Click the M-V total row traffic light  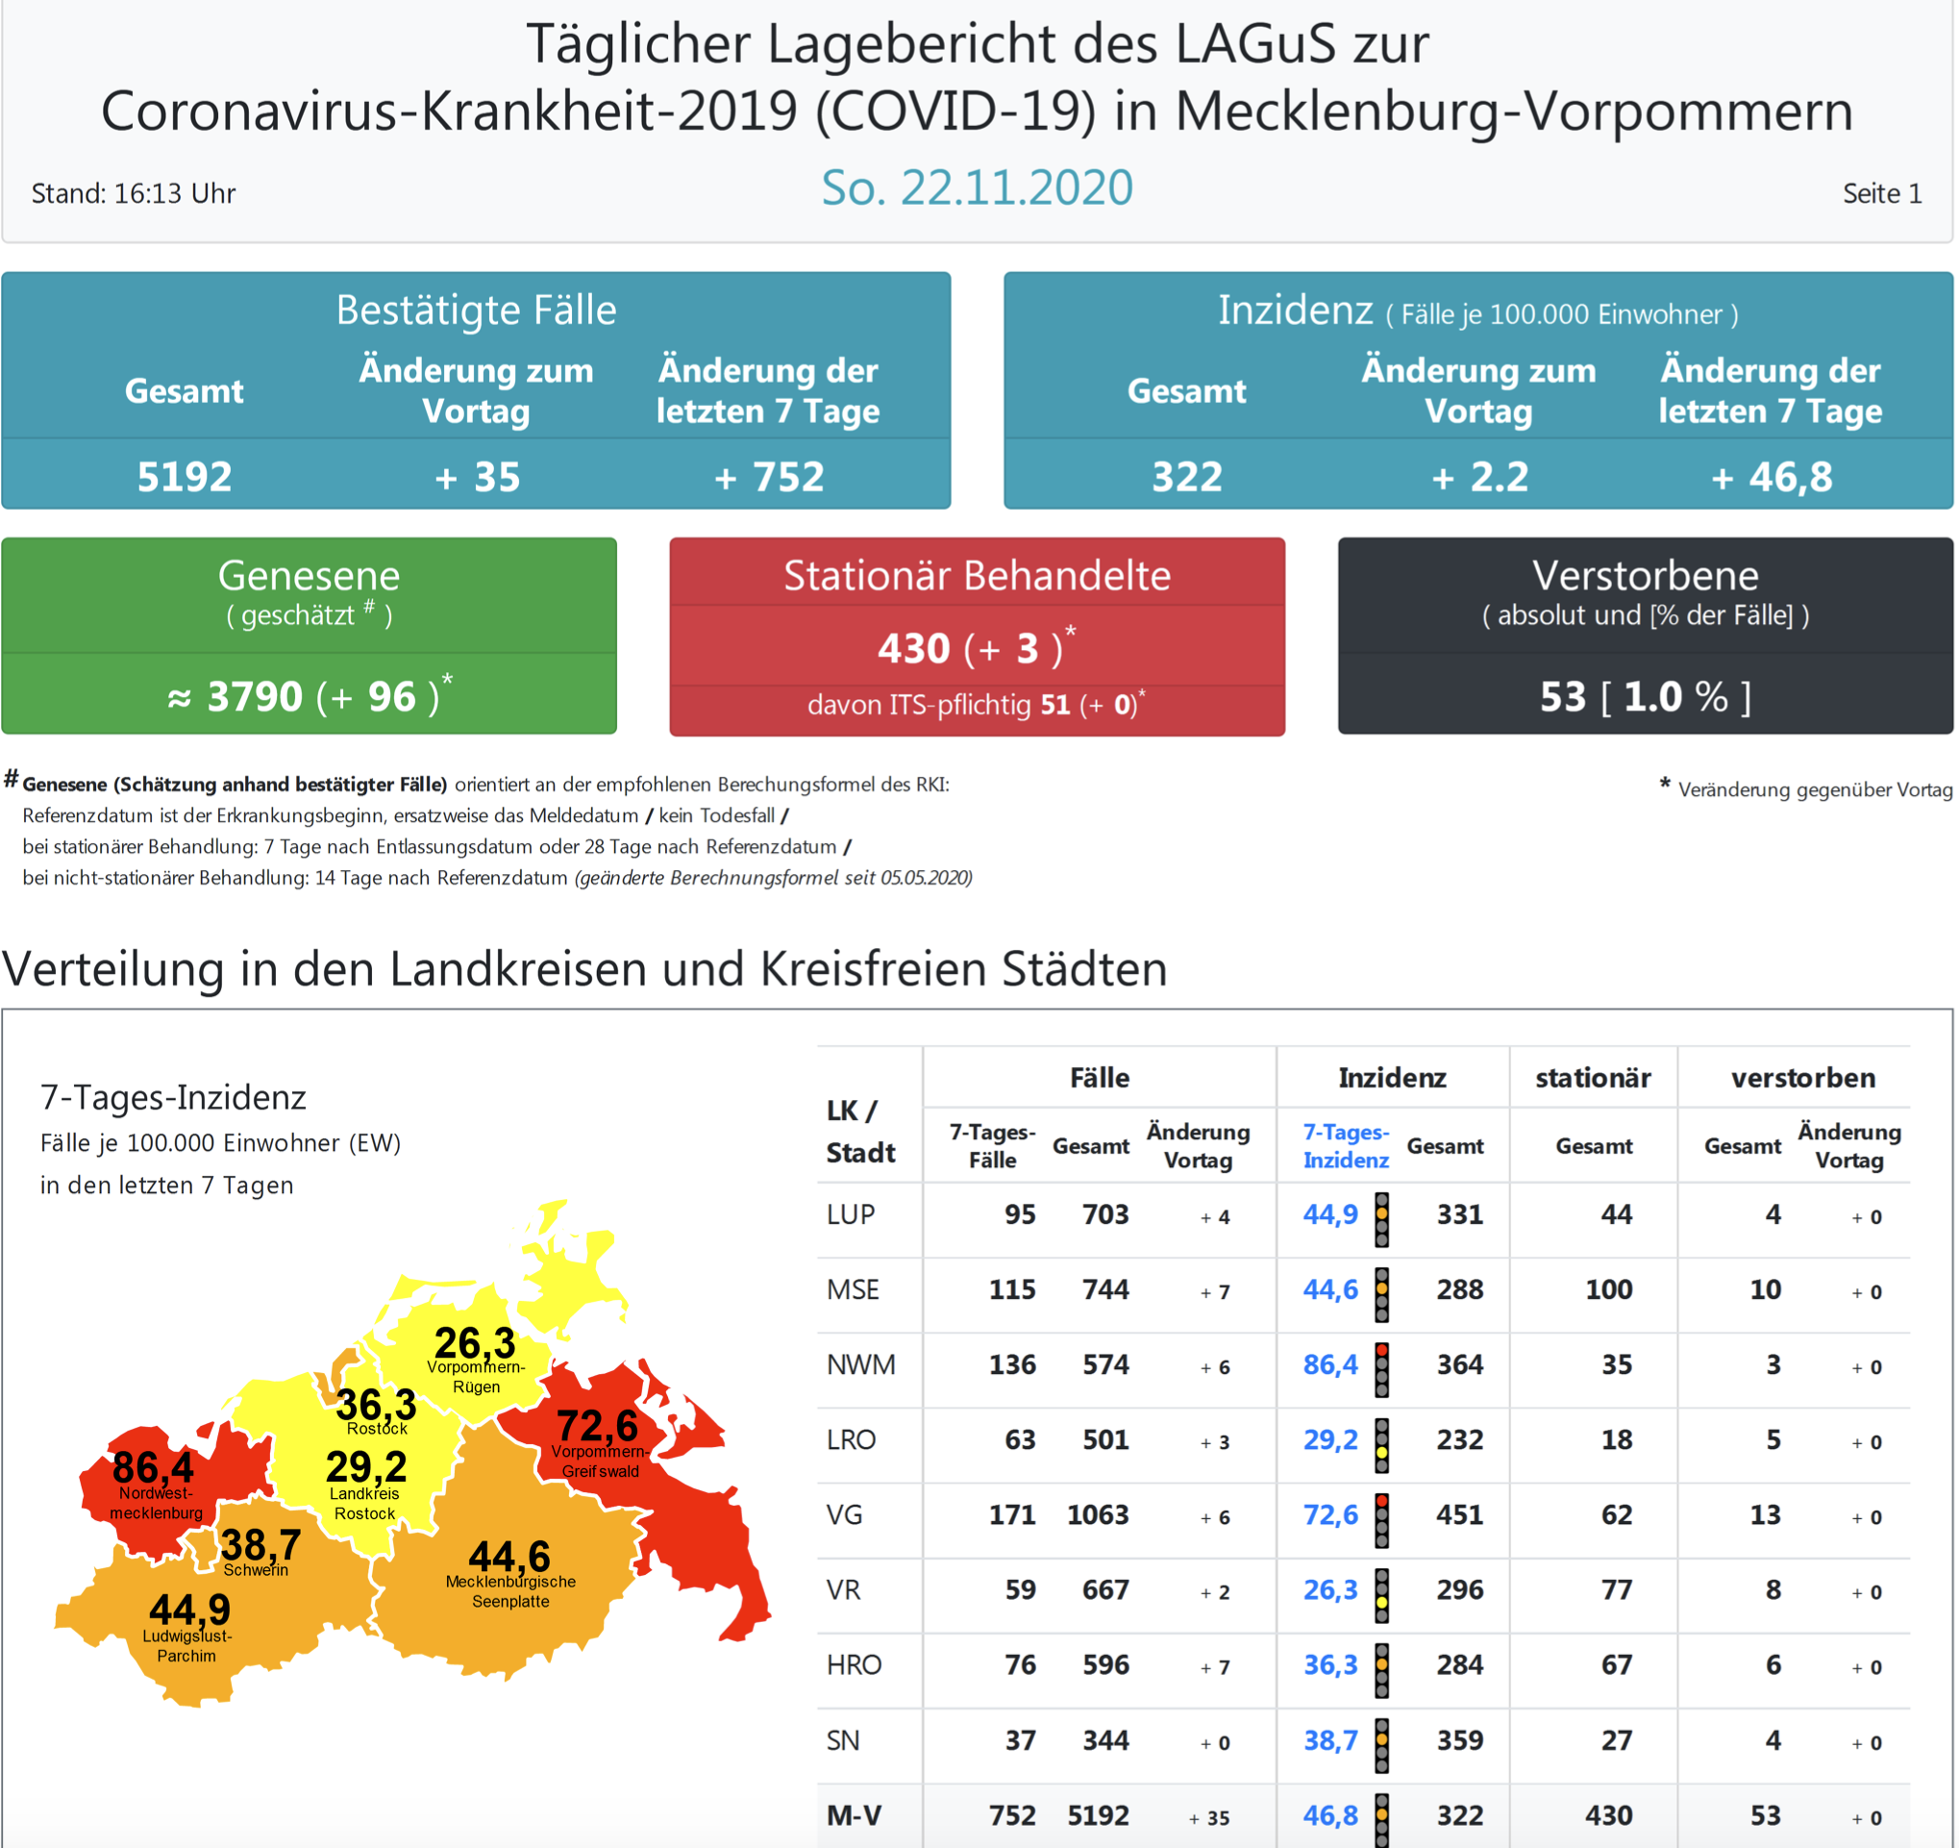(1381, 1819)
